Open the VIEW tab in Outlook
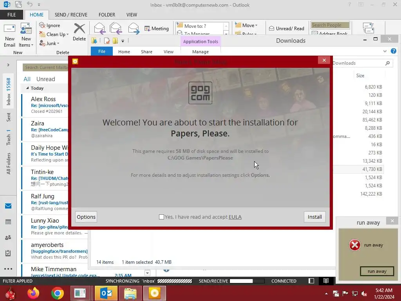 tap(132, 15)
